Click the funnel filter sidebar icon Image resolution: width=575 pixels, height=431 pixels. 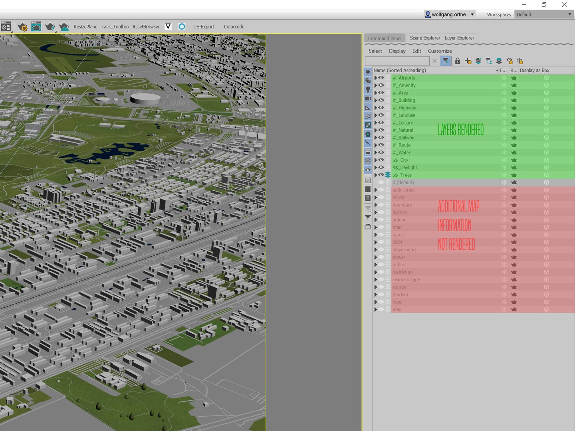368,218
